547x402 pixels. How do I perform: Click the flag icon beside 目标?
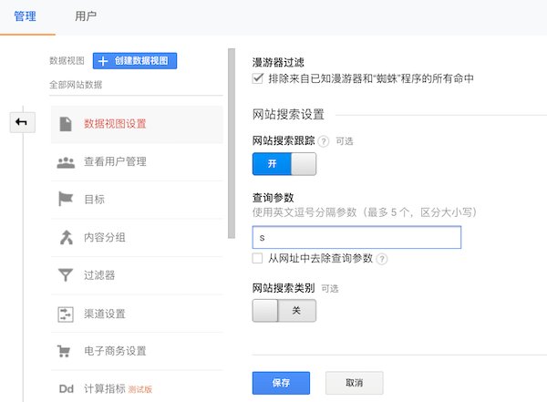coord(66,200)
